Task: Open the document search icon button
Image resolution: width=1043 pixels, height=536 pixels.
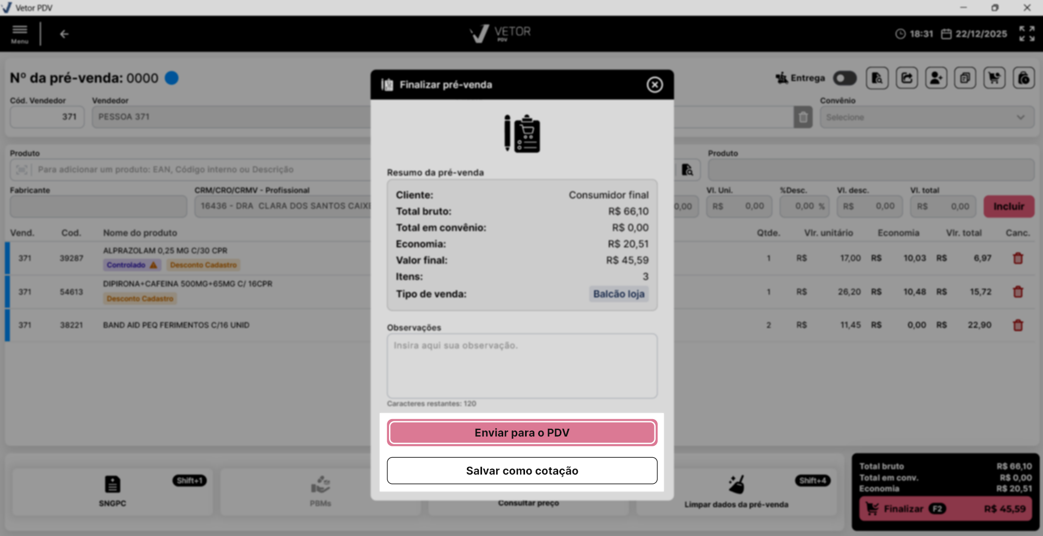Action: [877, 78]
